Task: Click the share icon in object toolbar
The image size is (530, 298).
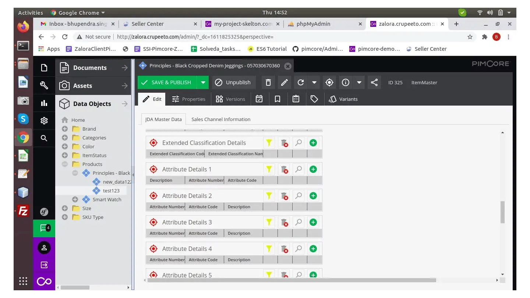Action: 374,82
